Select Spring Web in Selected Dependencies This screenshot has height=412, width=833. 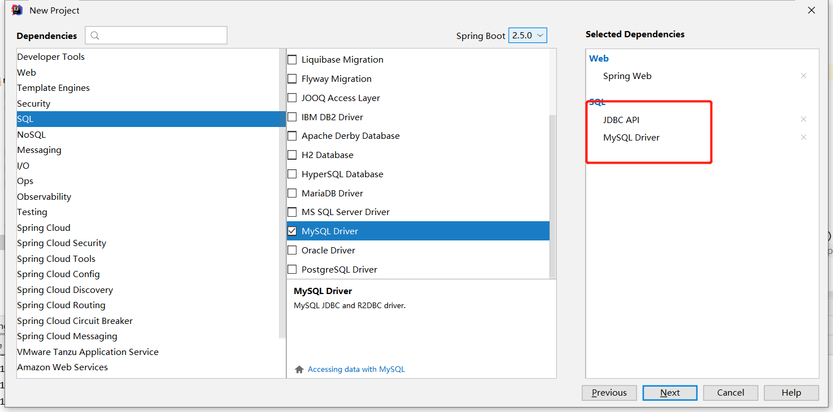[627, 76]
